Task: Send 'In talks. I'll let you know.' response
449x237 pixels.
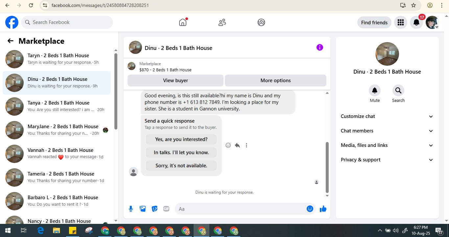Action: tap(181, 153)
